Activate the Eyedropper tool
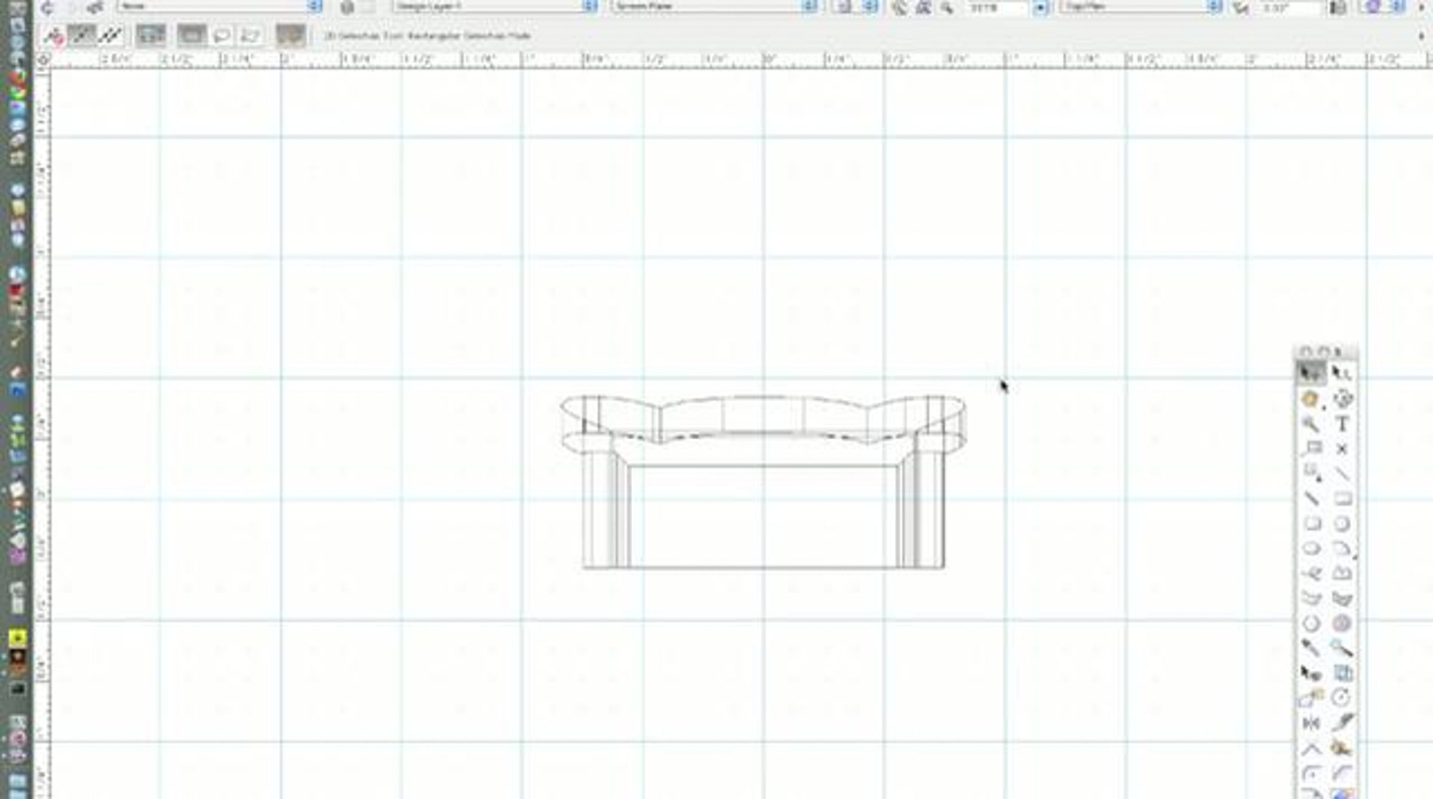 (x=1311, y=648)
